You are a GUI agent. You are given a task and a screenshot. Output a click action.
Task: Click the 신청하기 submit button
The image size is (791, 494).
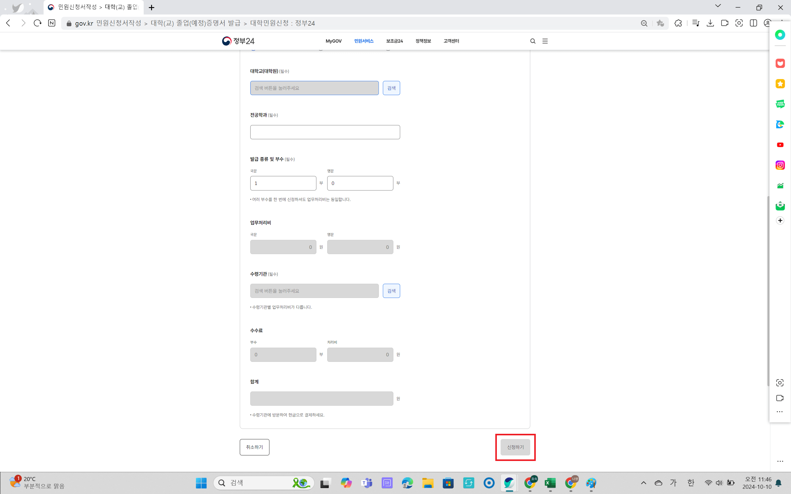pos(515,447)
